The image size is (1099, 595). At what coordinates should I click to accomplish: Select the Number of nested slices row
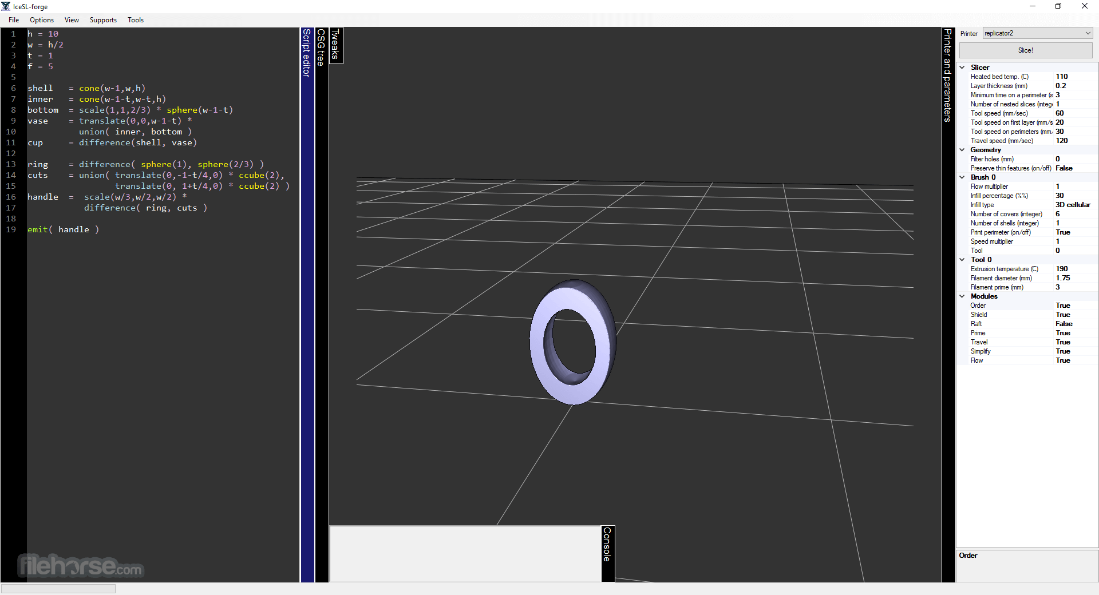(x=1027, y=104)
